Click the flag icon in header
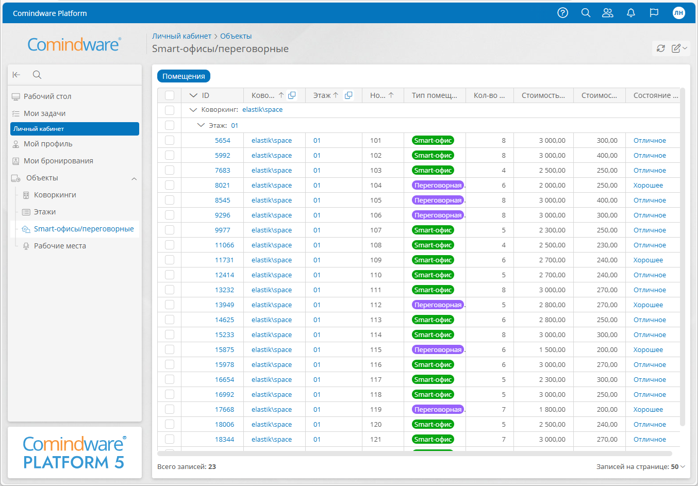This screenshot has width=698, height=486. click(x=654, y=13)
